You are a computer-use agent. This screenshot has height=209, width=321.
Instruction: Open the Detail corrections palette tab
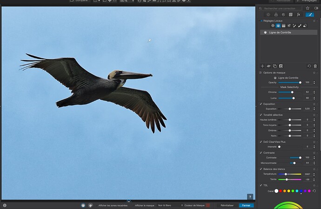coord(283,14)
